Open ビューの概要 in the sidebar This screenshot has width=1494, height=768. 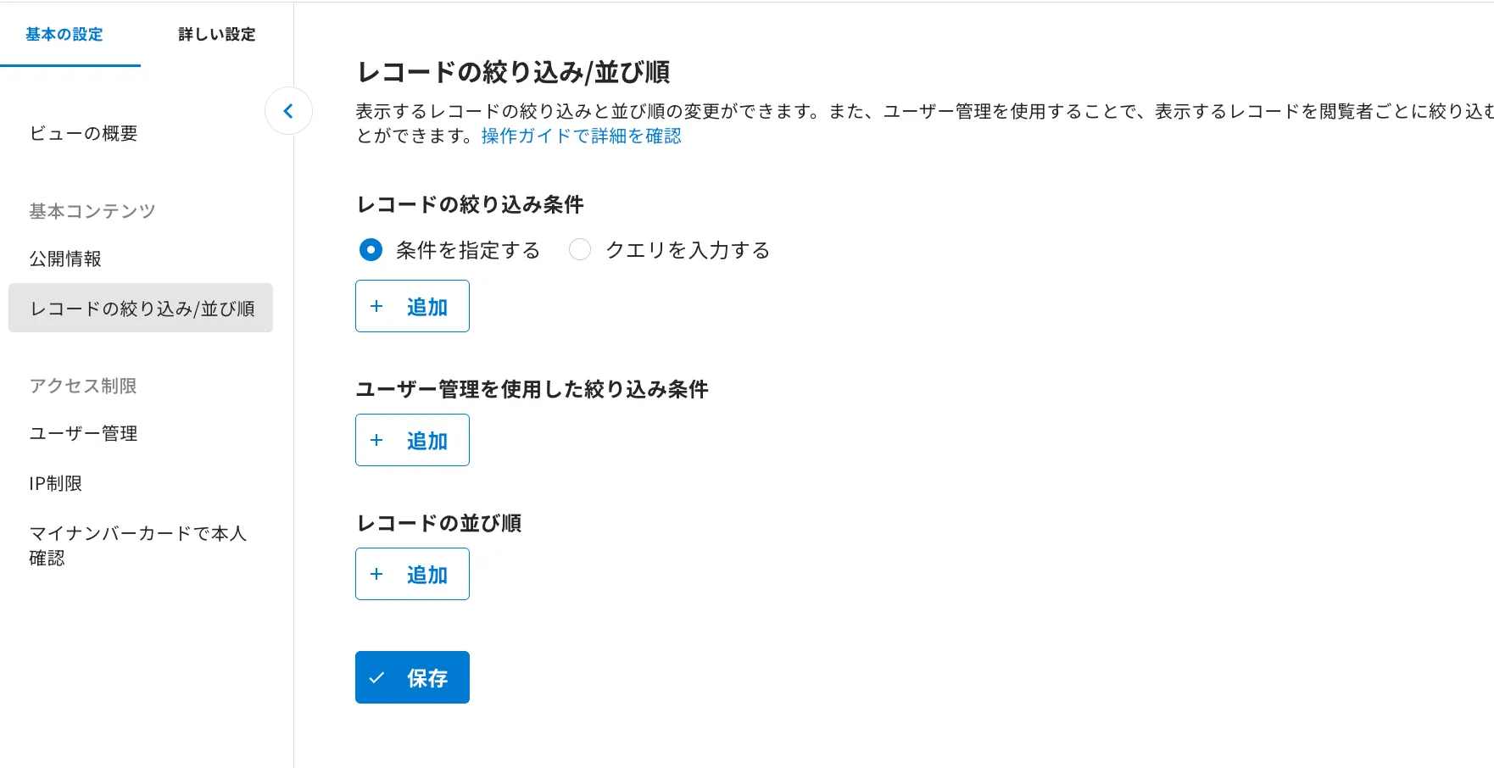point(83,133)
